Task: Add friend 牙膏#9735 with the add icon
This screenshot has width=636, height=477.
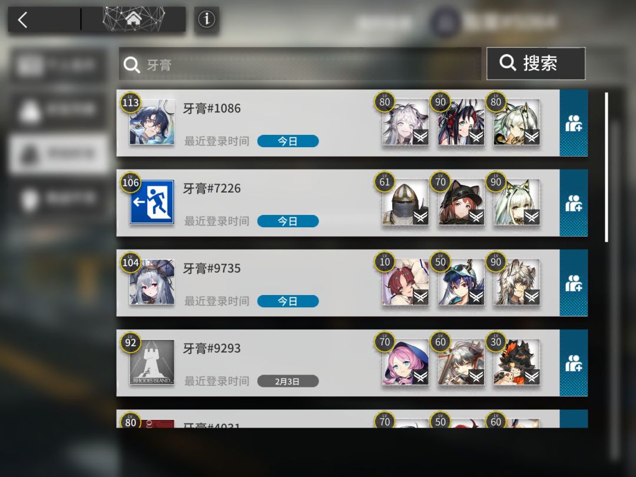Action: (574, 283)
